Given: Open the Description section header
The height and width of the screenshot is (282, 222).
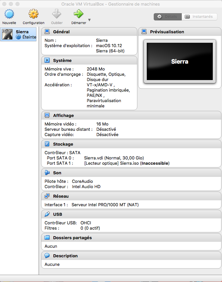Looking at the screenshot, I should click(x=65, y=256).
